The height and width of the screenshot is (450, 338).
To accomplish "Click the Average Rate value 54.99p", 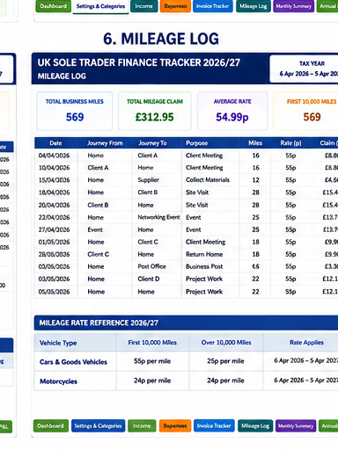I will tap(232, 117).
